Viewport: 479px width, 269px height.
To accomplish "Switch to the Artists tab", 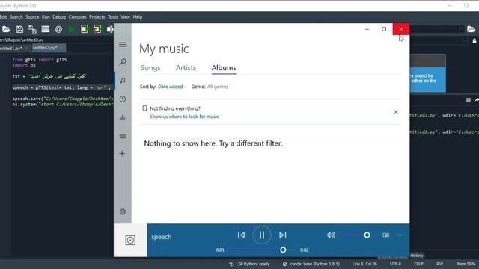I will [x=186, y=68].
